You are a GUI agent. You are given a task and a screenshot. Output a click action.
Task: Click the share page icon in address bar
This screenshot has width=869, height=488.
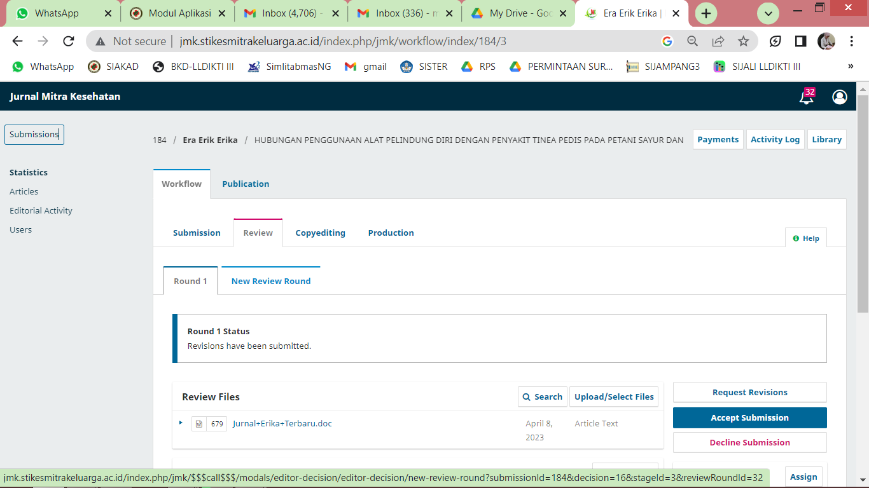(x=718, y=41)
